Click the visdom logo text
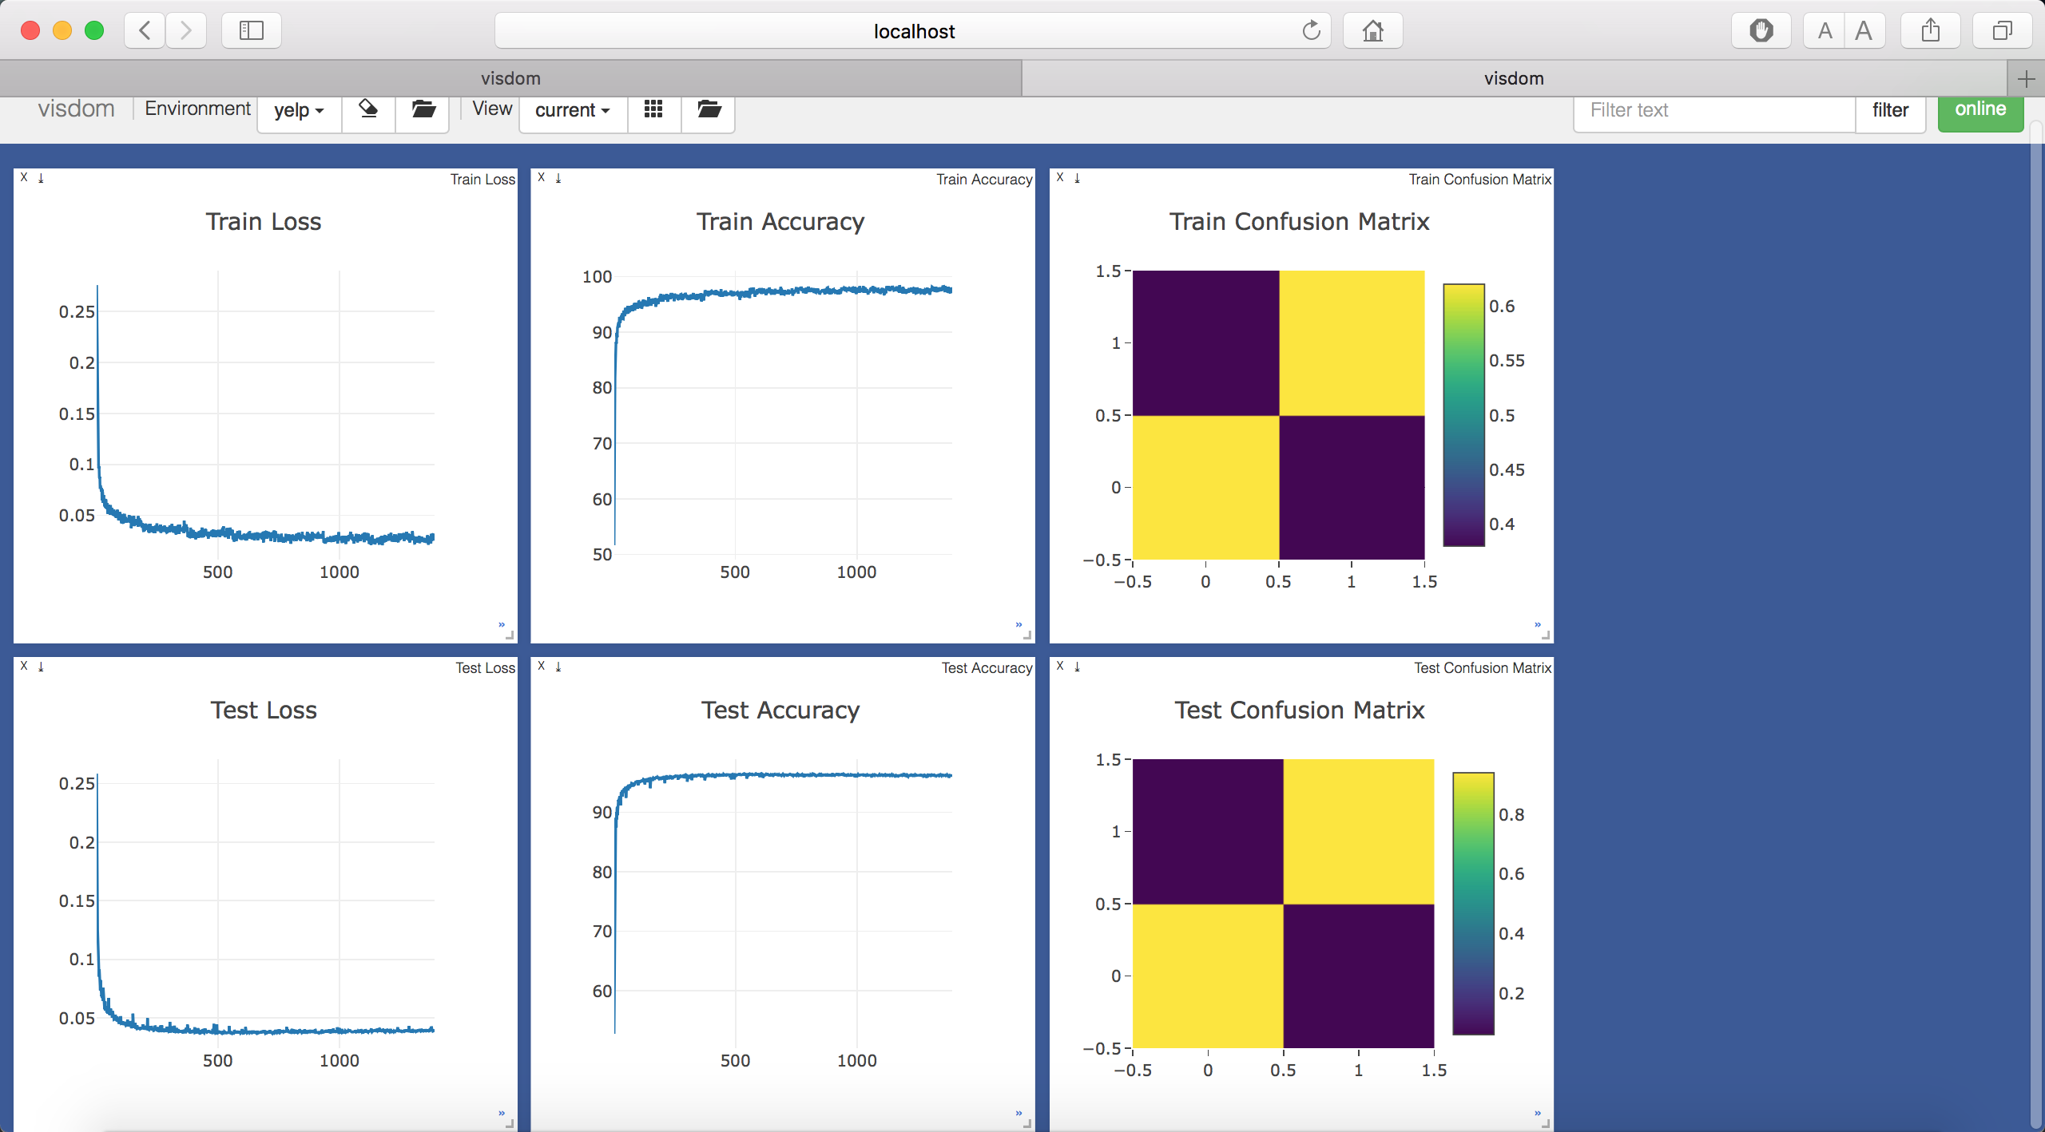 [x=77, y=109]
